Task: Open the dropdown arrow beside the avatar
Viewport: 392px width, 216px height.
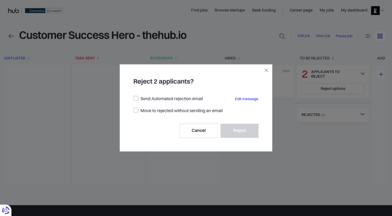Action: (x=382, y=11)
